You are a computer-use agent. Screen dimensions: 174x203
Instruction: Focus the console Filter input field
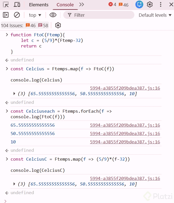coord(102,15)
